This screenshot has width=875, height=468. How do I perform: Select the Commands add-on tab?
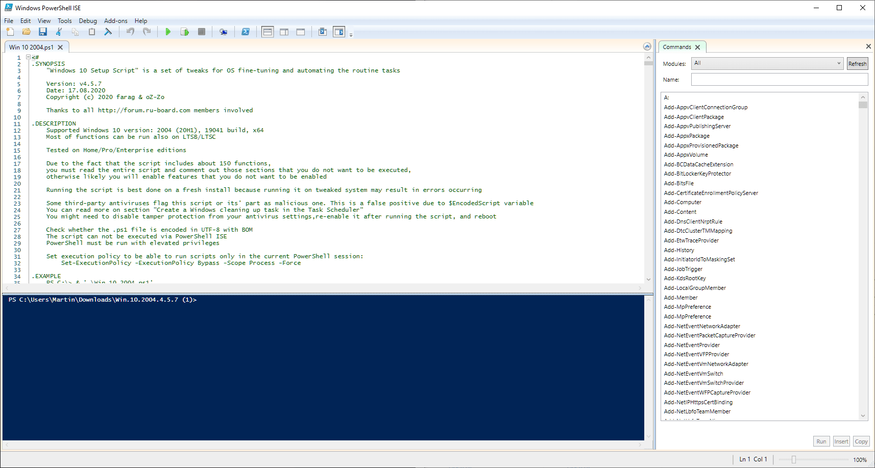pyautogui.click(x=677, y=47)
